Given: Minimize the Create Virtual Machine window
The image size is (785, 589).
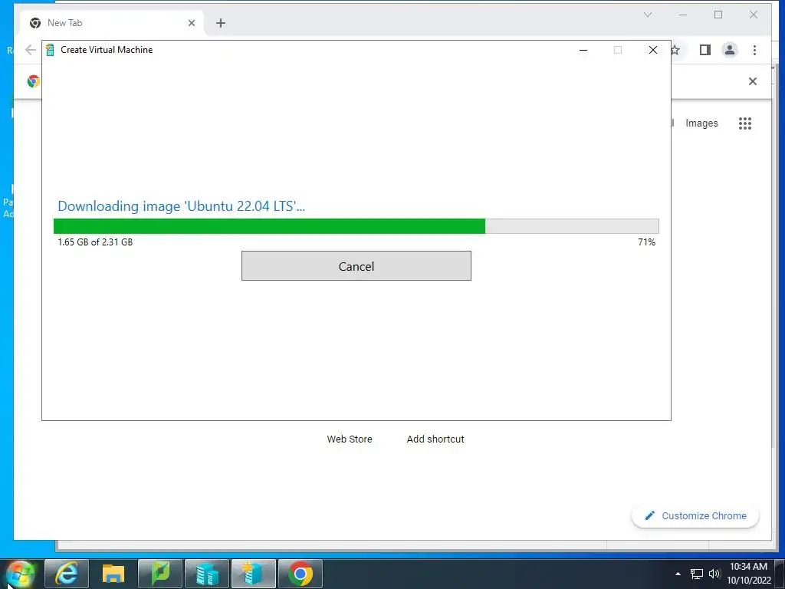Looking at the screenshot, I should tap(583, 50).
